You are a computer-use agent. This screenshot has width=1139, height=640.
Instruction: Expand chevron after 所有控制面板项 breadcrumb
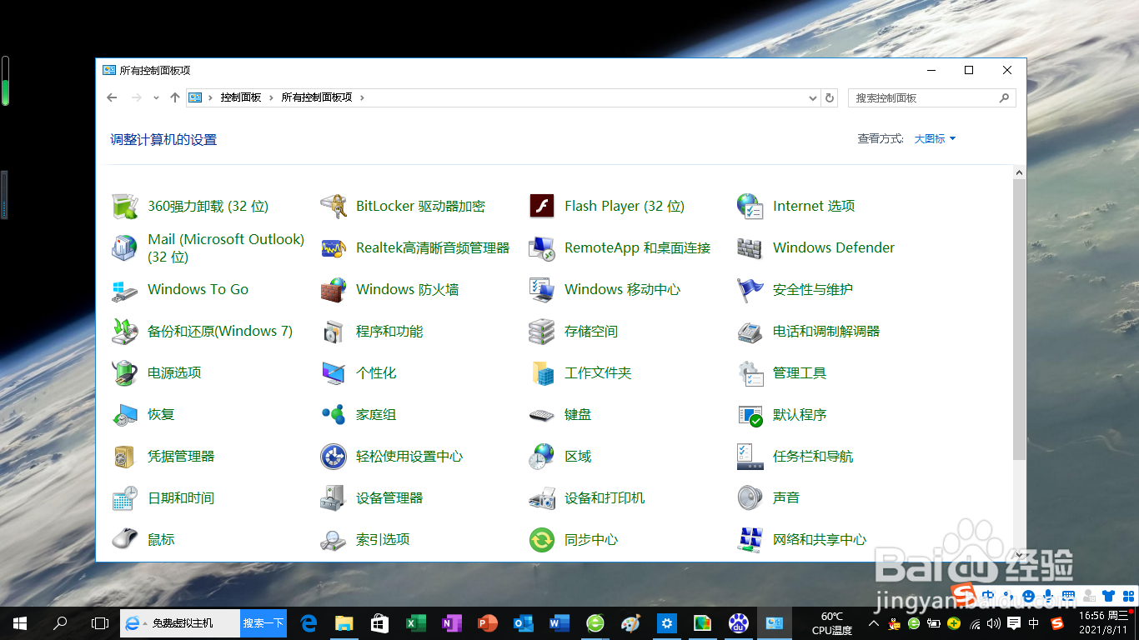coord(362,97)
